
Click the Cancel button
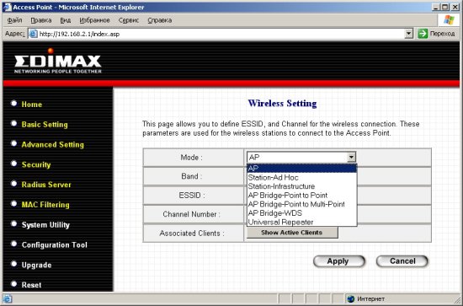coord(402,261)
